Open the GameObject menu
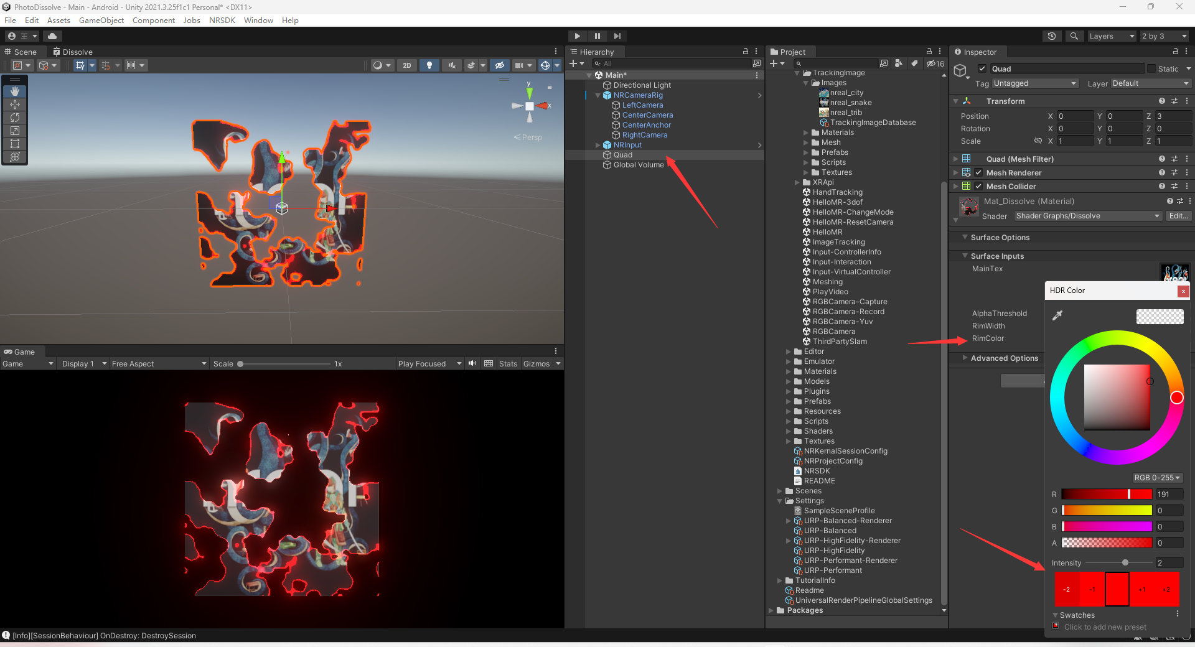The width and height of the screenshot is (1195, 647). pyautogui.click(x=101, y=21)
